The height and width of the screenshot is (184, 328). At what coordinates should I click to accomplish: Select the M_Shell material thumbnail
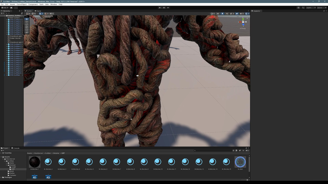coord(240,162)
